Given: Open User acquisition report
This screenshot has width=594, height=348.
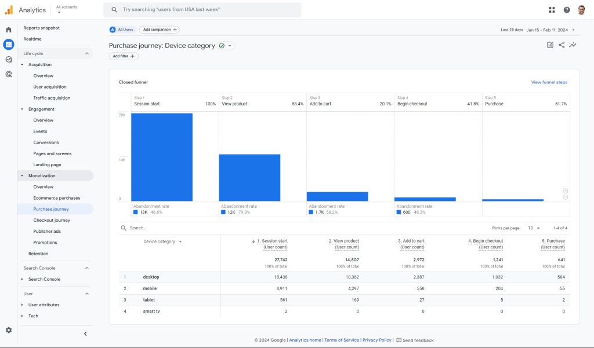Looking at the screenshot, I should [x=50, y=87].
